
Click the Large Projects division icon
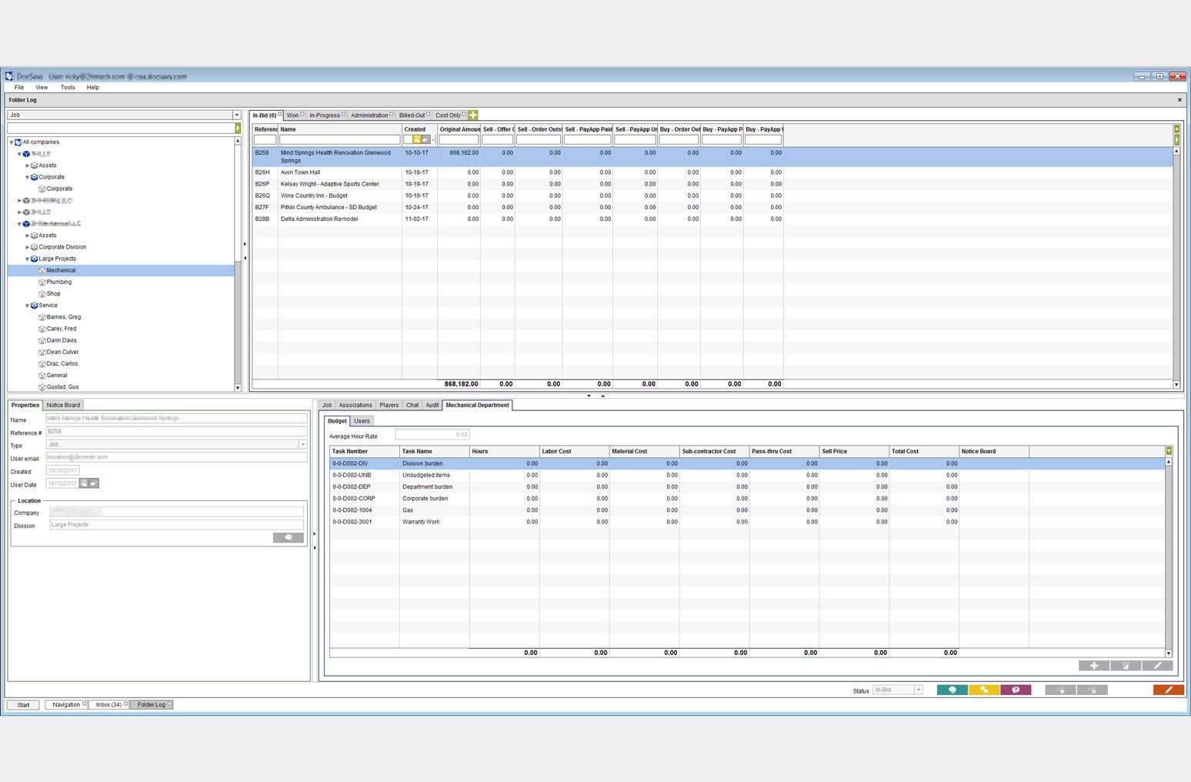point(34,259)
